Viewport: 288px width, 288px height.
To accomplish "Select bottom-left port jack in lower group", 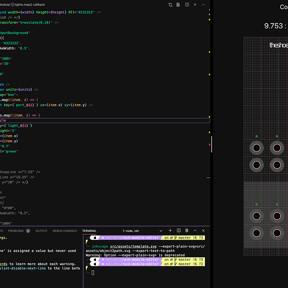I will (256, 233).
